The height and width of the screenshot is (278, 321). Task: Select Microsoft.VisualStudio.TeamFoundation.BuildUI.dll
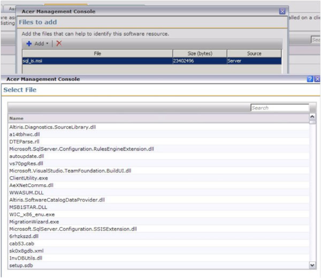[159, 171]
